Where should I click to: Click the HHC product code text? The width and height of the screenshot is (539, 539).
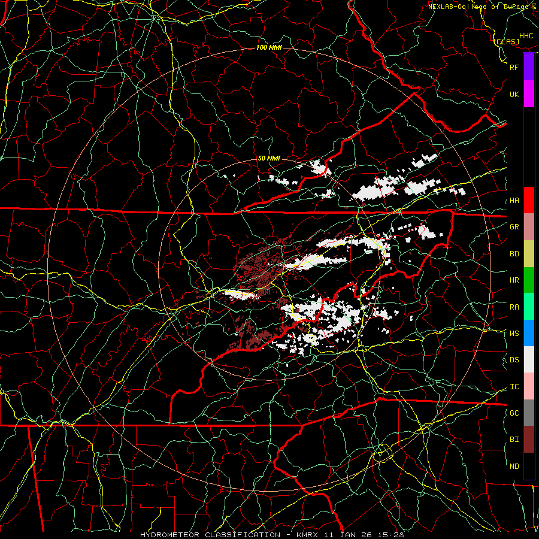526,36
